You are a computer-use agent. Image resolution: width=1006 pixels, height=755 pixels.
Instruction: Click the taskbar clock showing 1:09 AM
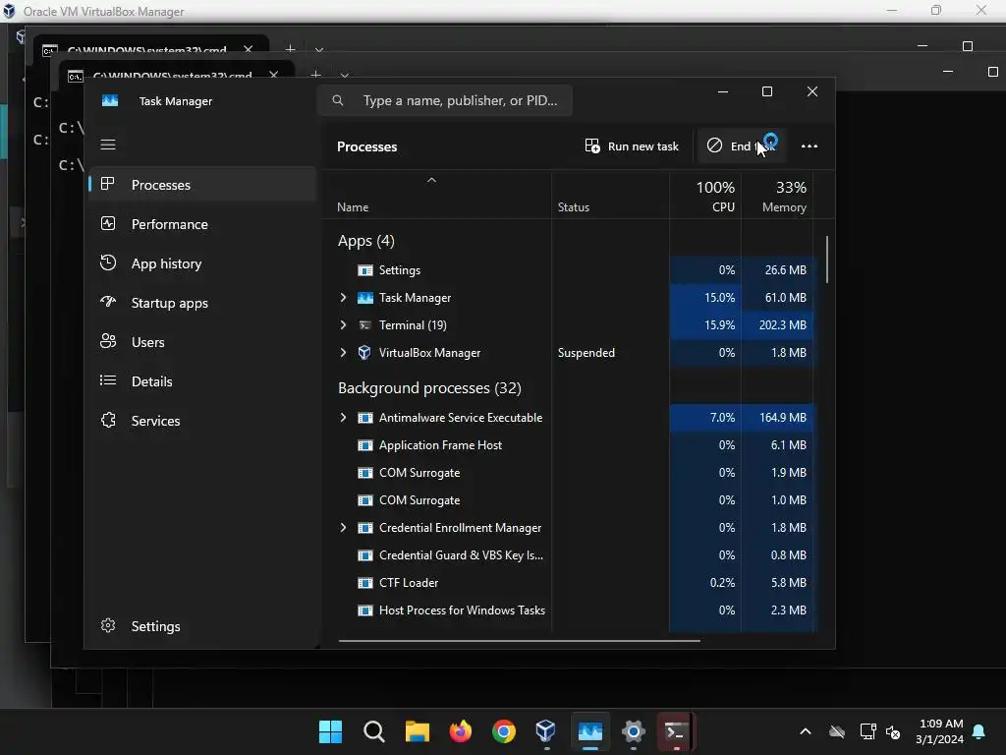click(x=940, y=731)
